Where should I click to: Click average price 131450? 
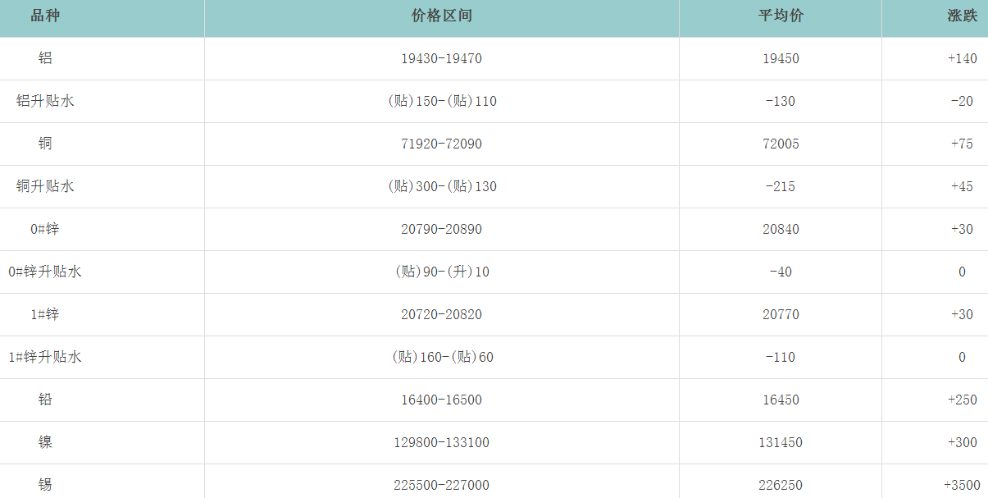(781, 442)
